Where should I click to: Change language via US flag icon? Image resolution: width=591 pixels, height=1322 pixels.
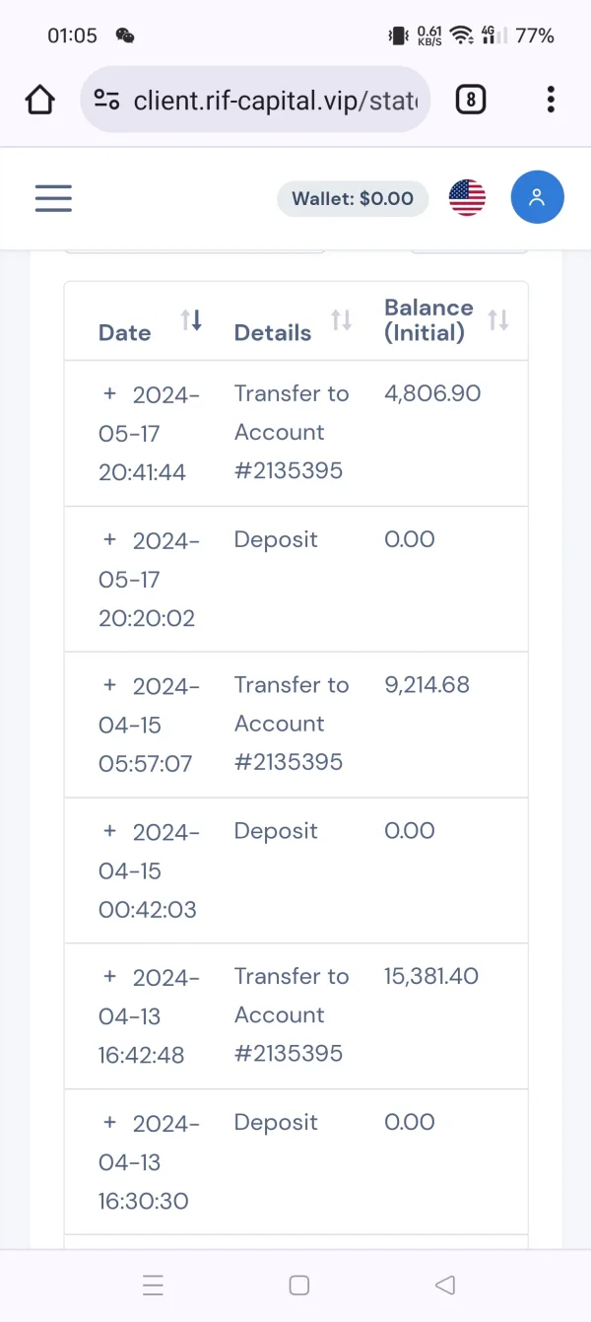point(467,198)
